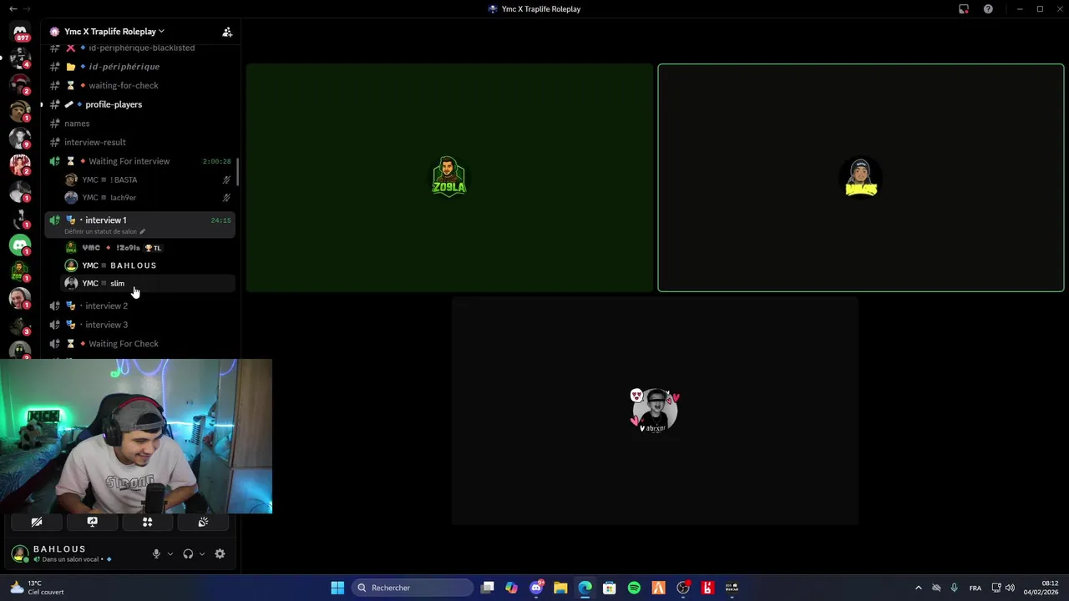Image resolution: width=1069 pixels, height=601 pixels.
Task: Click the tray microphone icon
Action: [954, 588]
